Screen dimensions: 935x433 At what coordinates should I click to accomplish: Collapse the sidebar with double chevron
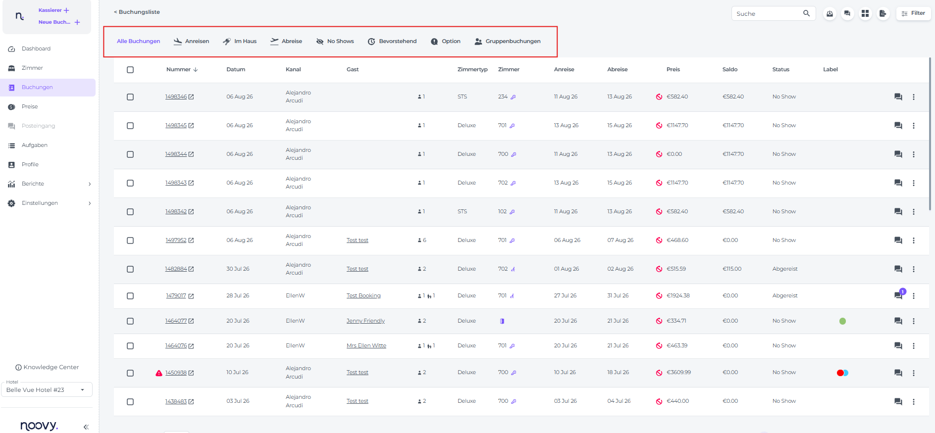[86, 427]
